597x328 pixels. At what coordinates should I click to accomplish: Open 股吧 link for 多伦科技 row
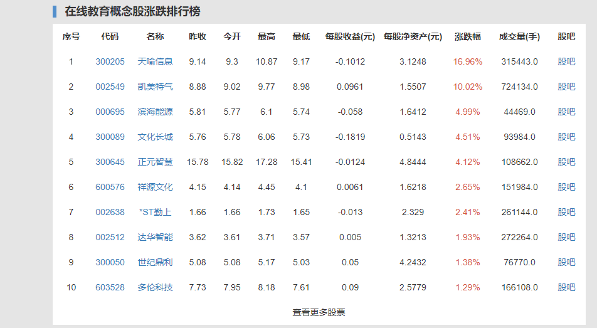[x=566, y=288]
